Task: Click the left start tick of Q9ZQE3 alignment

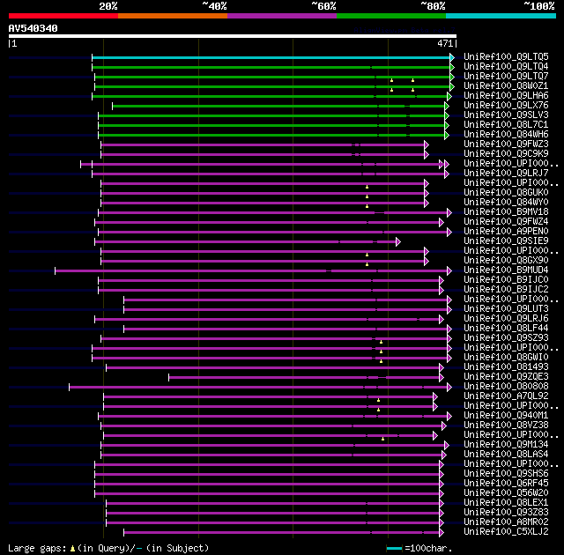Action: (x=168, y=377)
